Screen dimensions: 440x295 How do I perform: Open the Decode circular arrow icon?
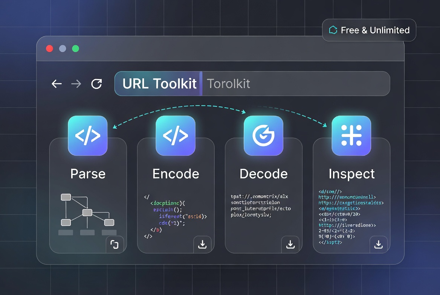click(x=263, y=136)
